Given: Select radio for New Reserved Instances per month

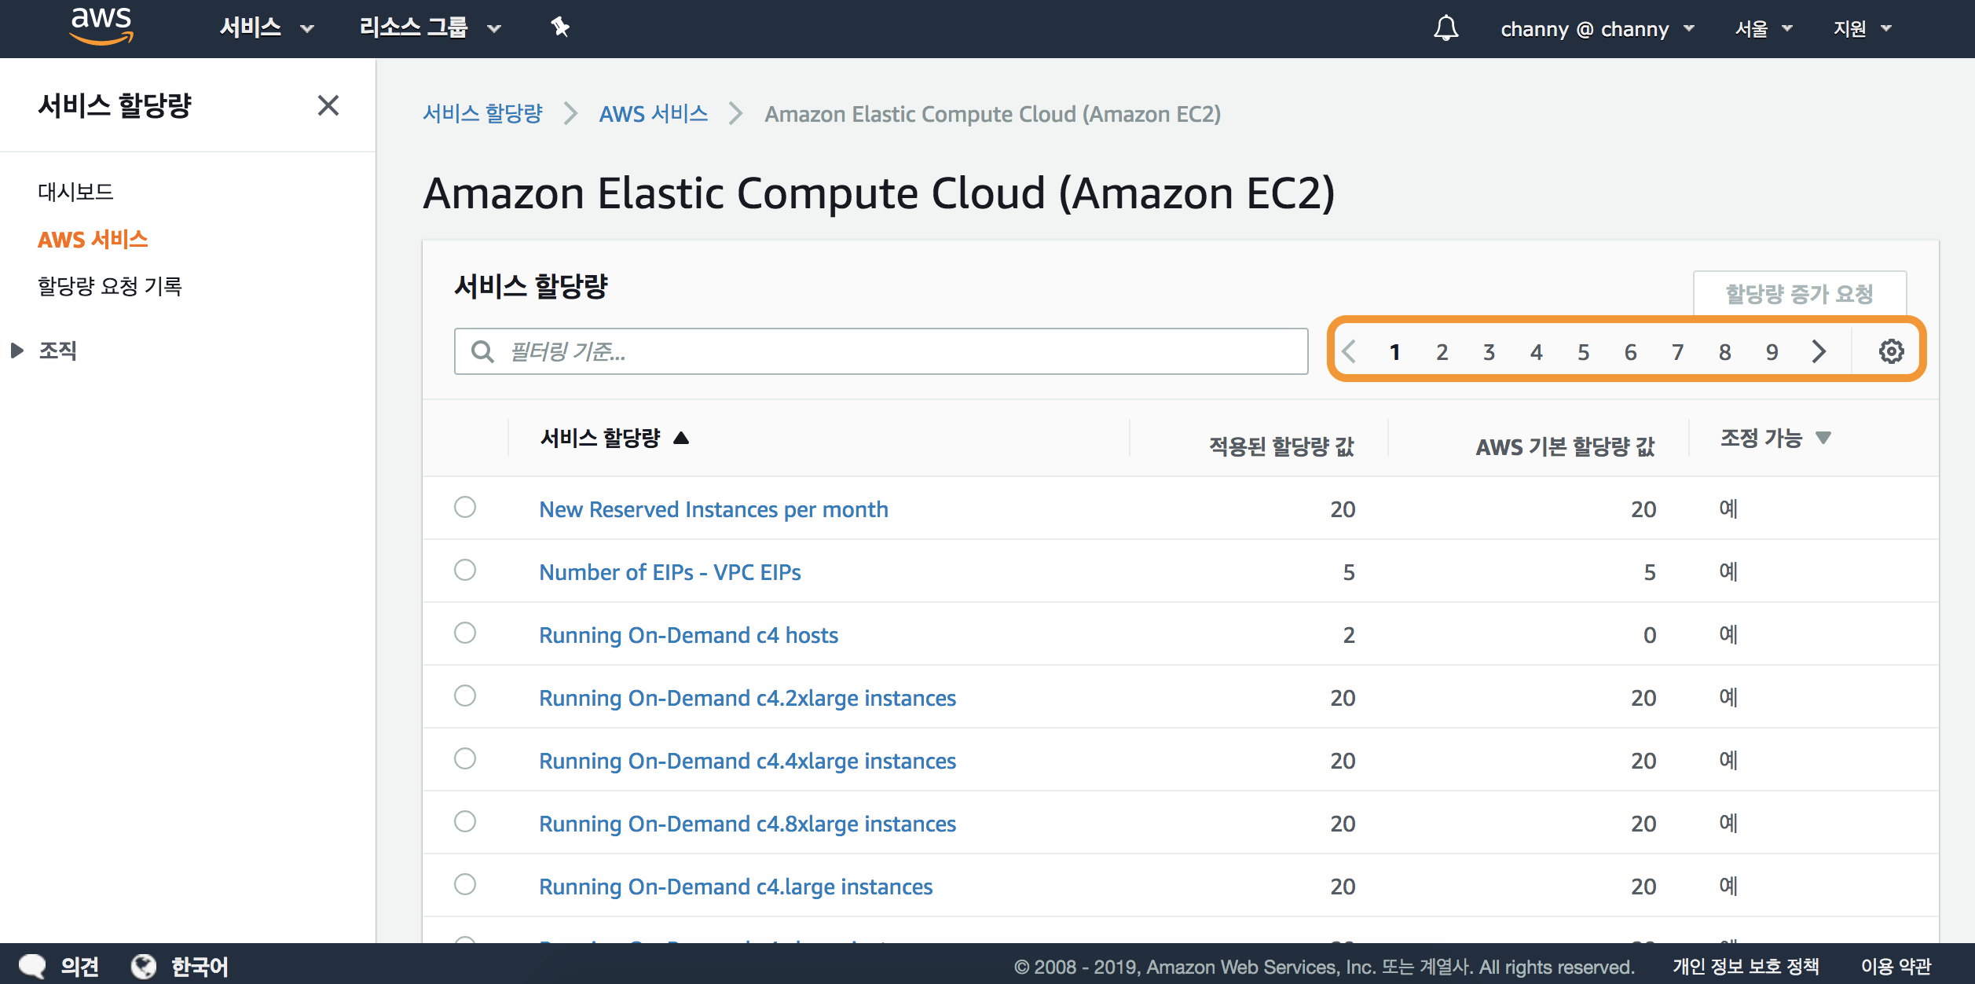Looking at the screenshot, I should pos(465,507).
